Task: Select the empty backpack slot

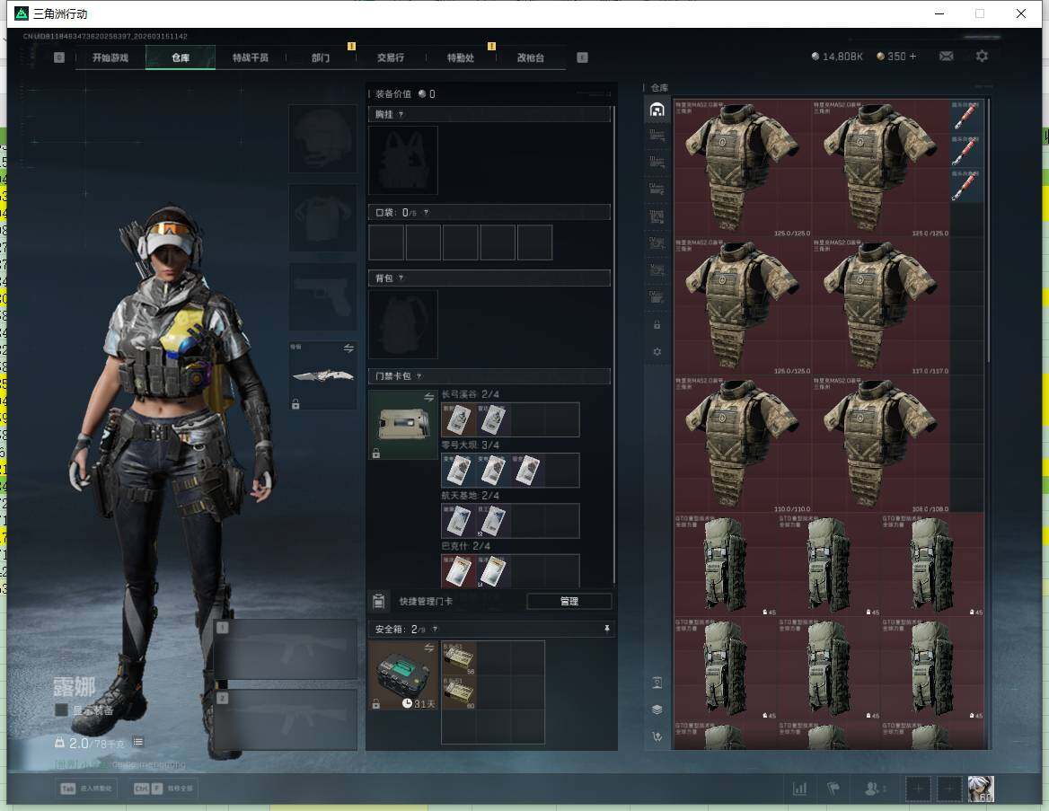Action: (403, 324)
